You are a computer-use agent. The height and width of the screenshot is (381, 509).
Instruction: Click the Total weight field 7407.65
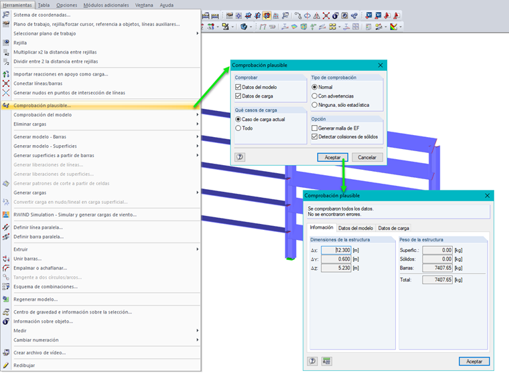(x=437, y=279)
